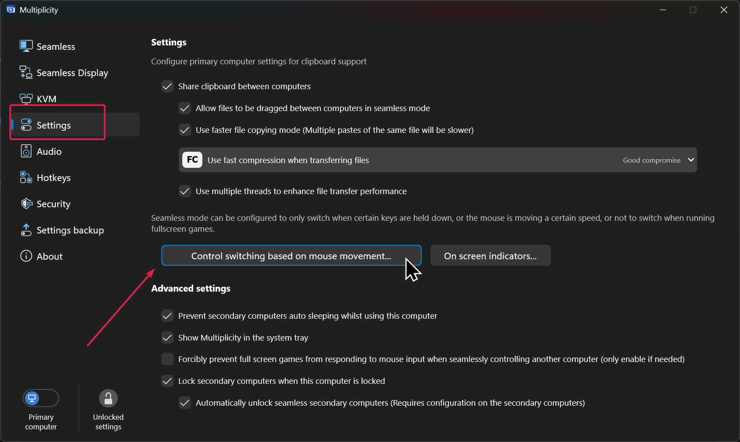740x442 pixels.
Task: Go to the Hotkeys sidebar section
Action: 54,178
